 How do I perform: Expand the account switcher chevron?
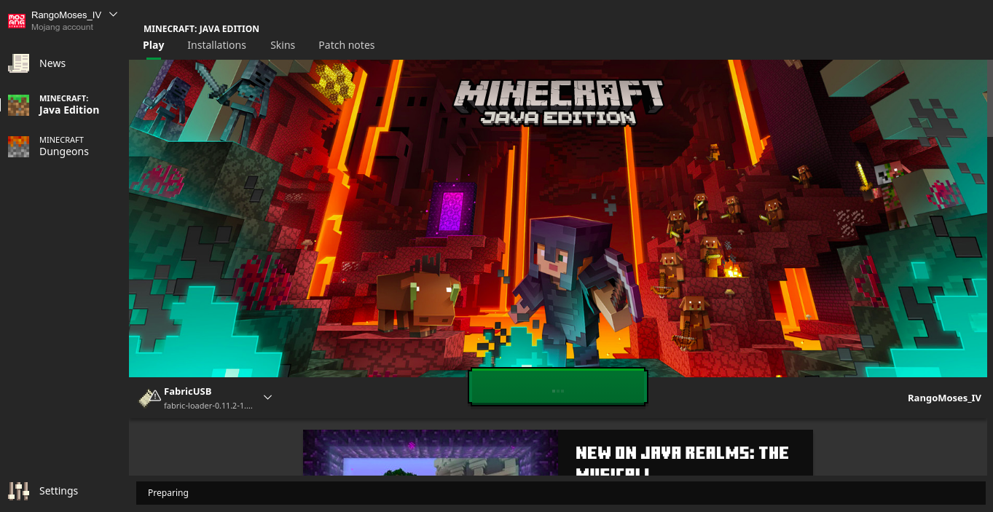113,15
